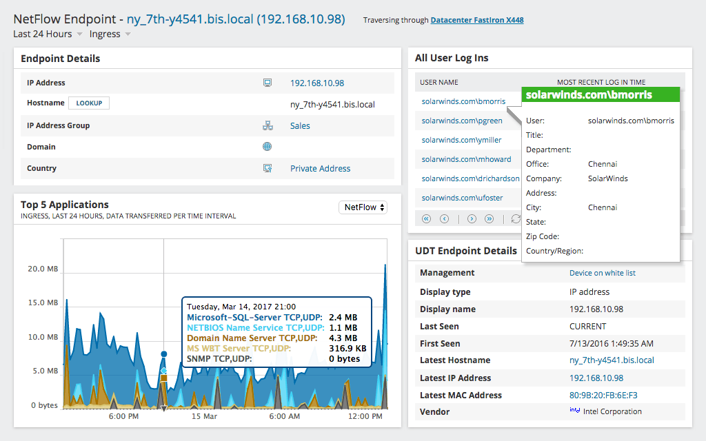The width and height of the screenshot is (706, 441).
Task: Go to previous page of user log ins
Action: click(445, 218)
